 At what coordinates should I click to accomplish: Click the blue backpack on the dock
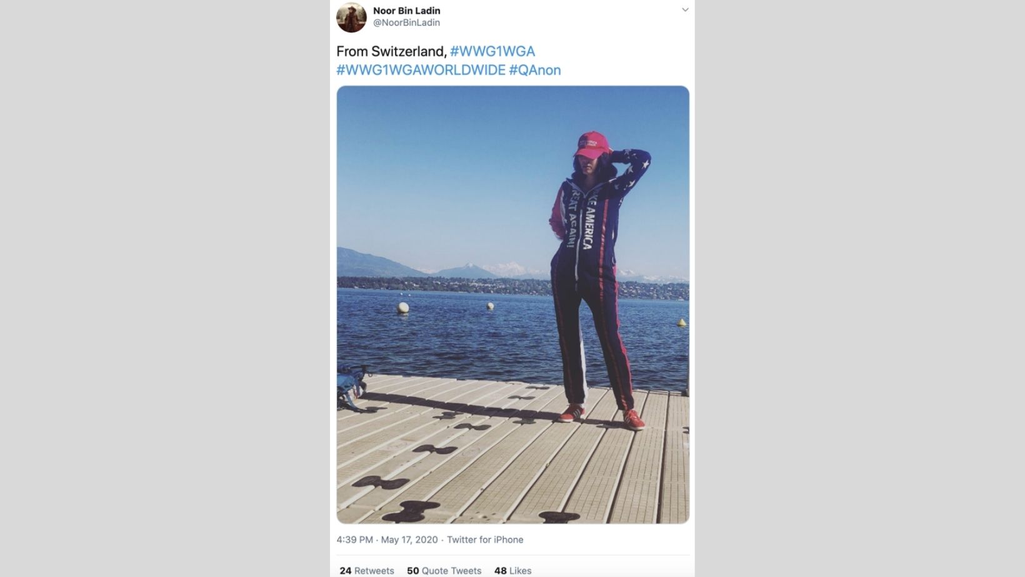[x=351, y=387]
